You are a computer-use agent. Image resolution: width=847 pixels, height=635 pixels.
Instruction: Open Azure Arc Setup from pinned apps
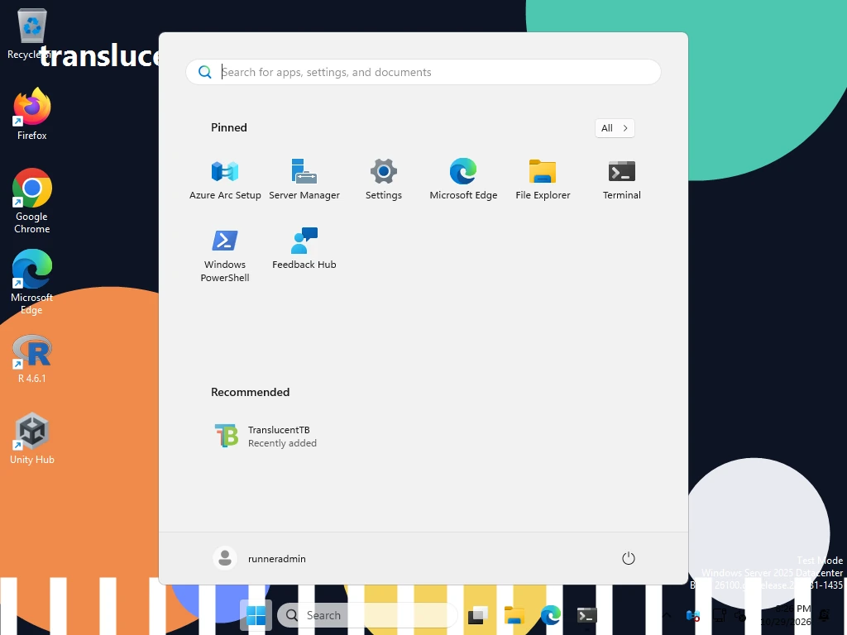point(225,179)
